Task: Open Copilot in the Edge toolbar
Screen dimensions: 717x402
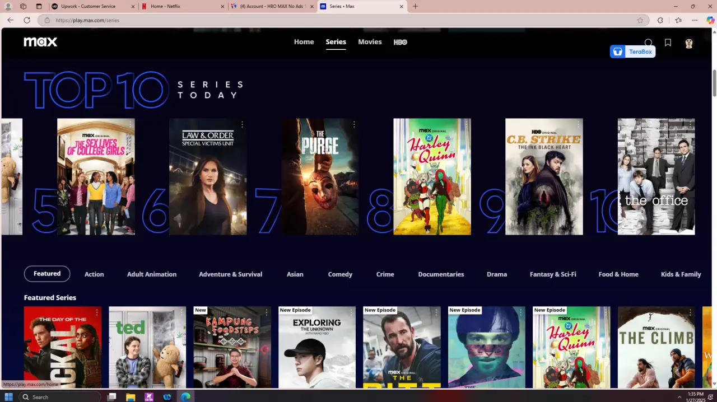Action: point(710,20)
